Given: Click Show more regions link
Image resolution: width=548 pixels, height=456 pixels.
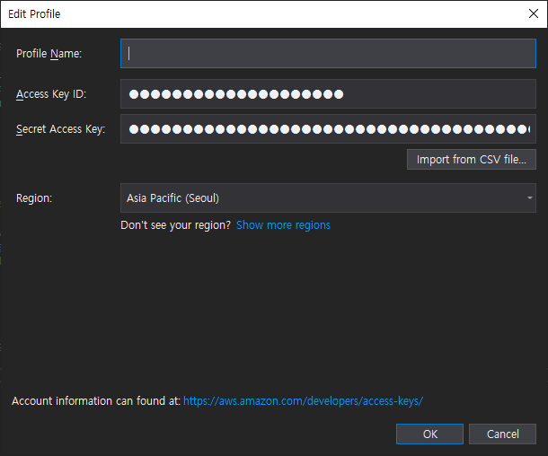Looking at the screenshot, I should (283, 225).
